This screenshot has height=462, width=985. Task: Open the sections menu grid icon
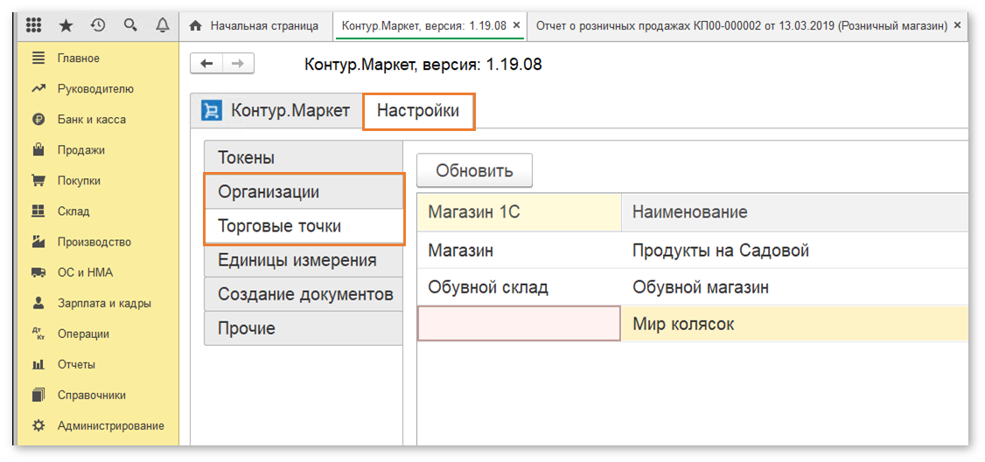point(34,26)
